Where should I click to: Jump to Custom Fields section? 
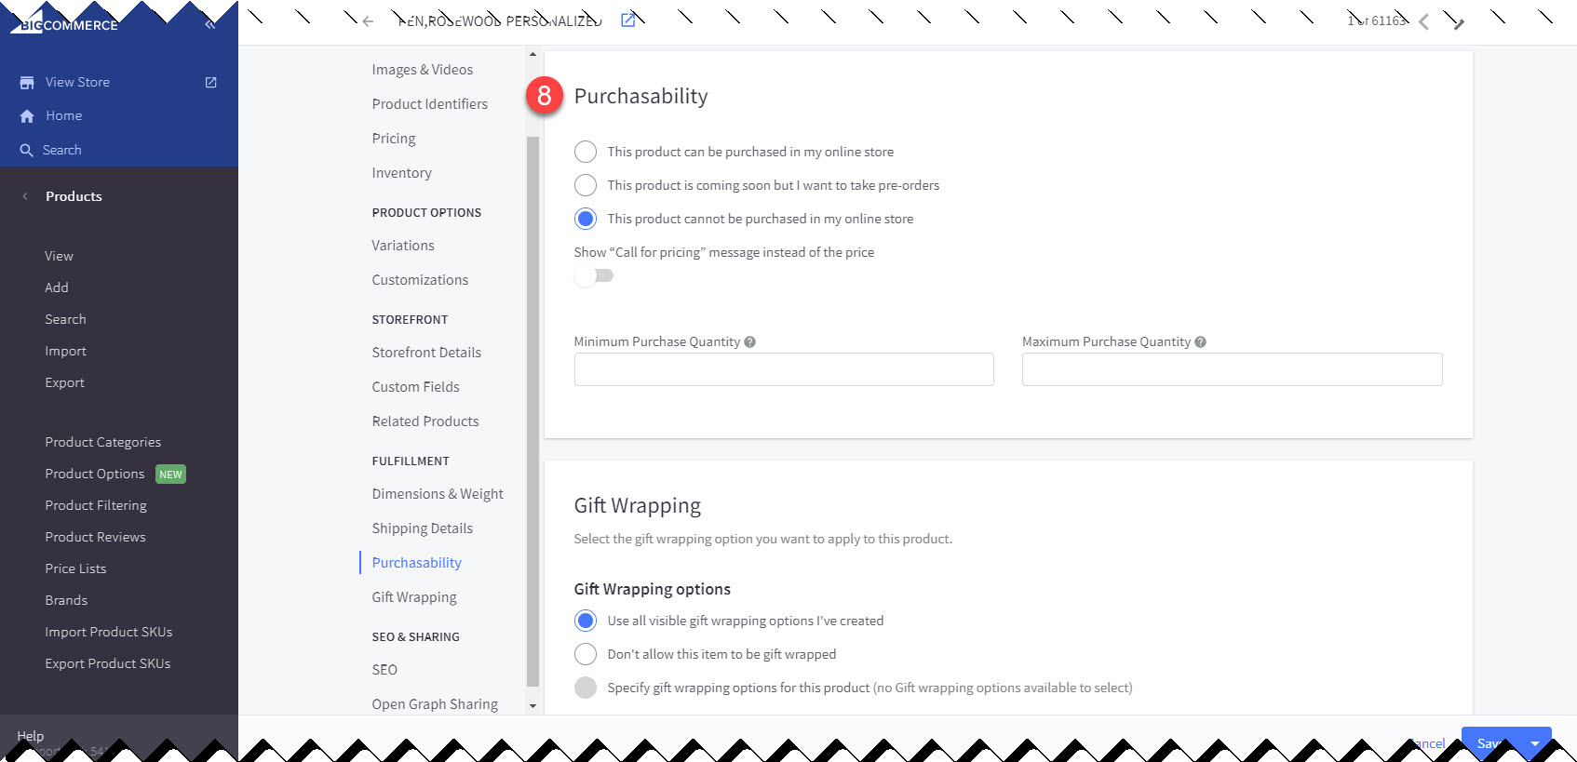pyautogui.click(x=416, y=387)
